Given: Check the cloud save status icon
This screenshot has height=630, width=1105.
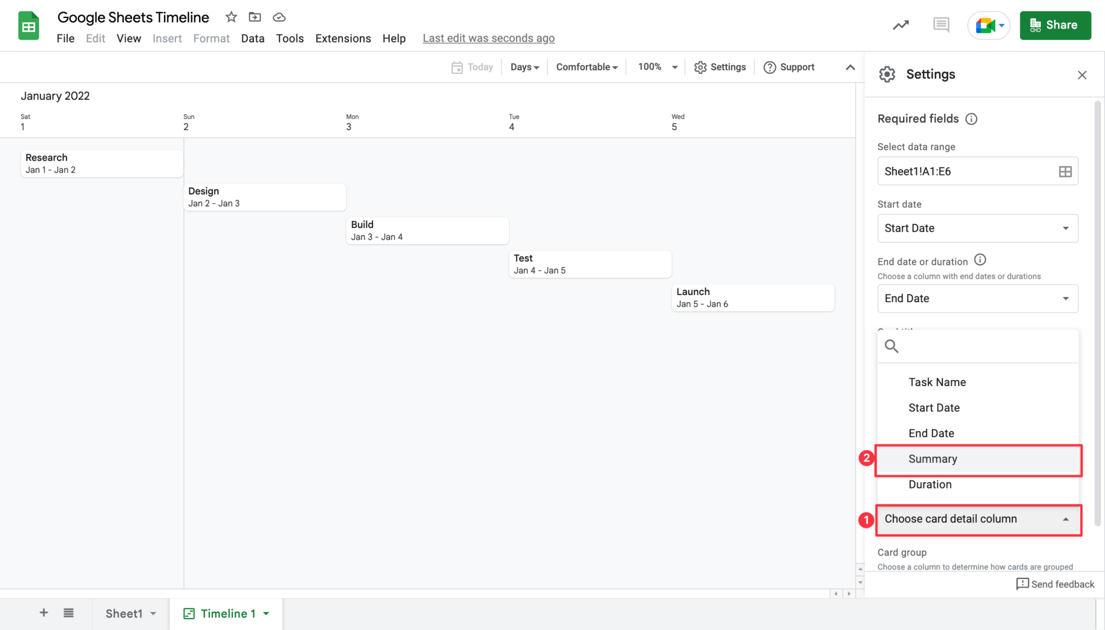Looking at the screenshot, I should pyautogui.click(x=279, y=17).
